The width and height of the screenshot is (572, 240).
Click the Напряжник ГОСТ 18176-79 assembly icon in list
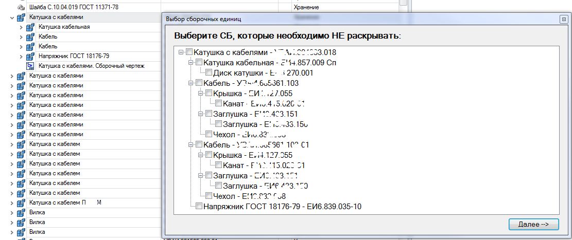point(30,57)
